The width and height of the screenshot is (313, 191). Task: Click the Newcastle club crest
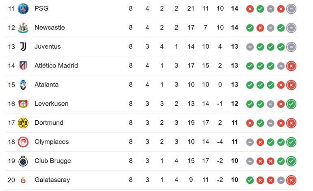click(23, 28)
